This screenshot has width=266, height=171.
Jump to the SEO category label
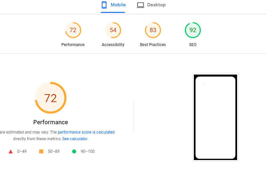pos(193,45)
